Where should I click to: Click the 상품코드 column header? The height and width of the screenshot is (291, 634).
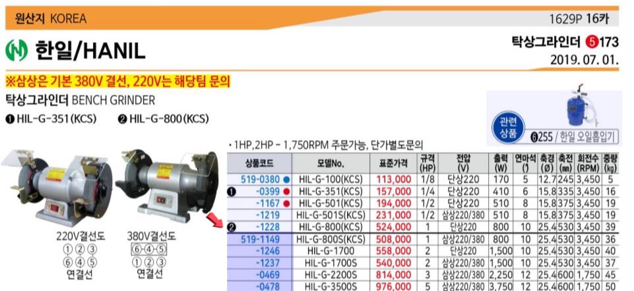point(259,163)
